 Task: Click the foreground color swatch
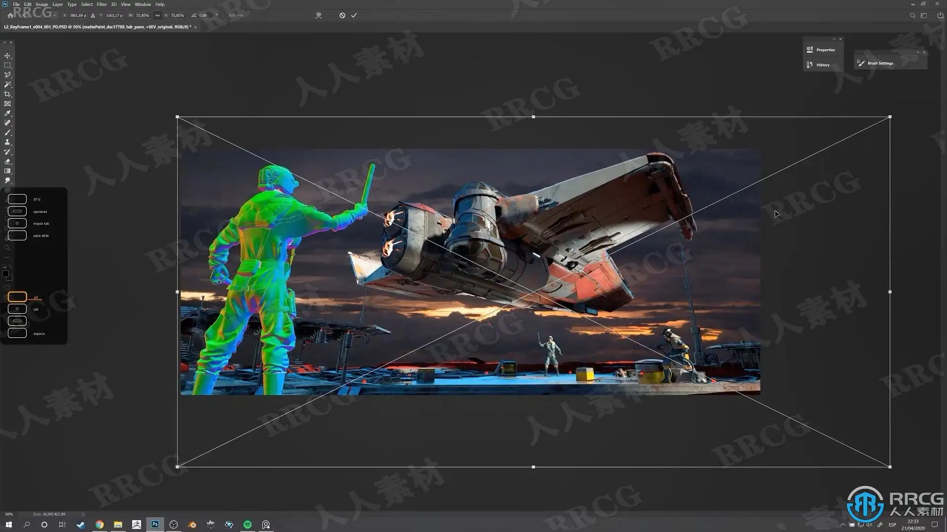click(x=5, y=274)
